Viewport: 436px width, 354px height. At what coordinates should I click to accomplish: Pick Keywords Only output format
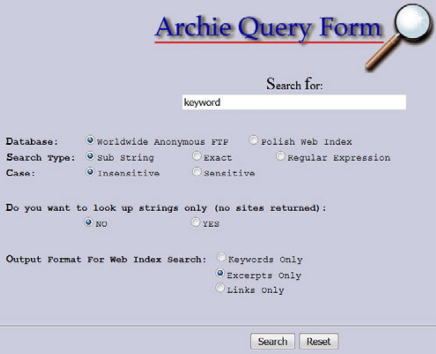click(221, 258)
